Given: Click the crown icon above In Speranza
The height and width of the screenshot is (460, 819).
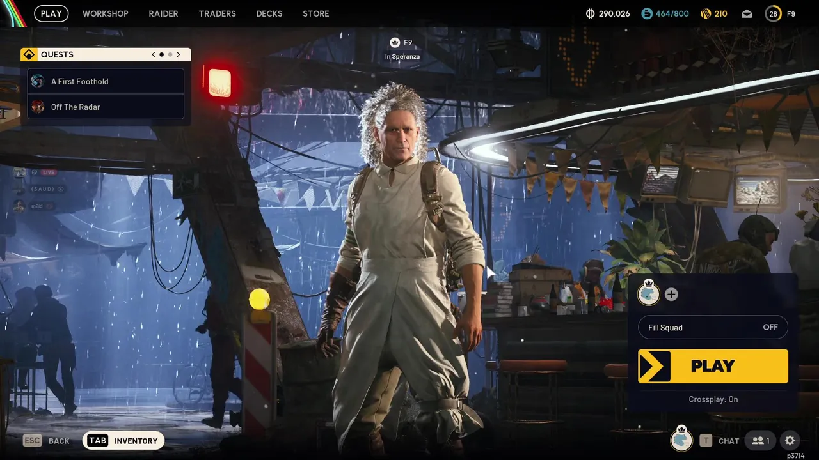Looking at the screenshot, I should pos(395,42).
